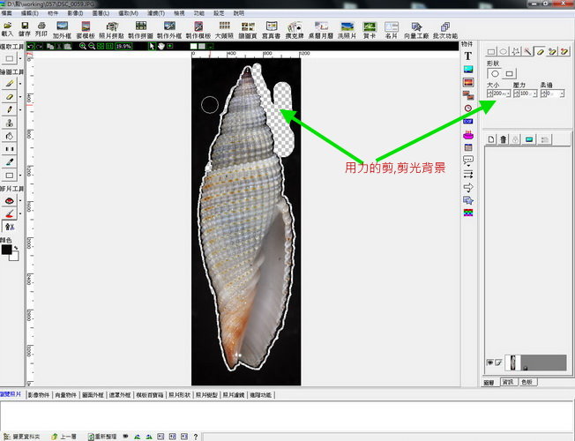The image size is (575, 441).
Task: Select the square brush shape
Action: [x=509, y=73]
